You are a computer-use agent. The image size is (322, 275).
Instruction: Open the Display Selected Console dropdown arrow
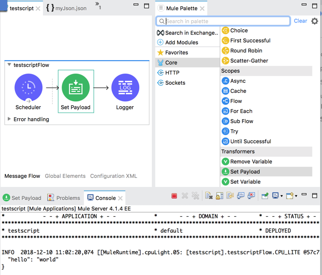pos(282,196)
